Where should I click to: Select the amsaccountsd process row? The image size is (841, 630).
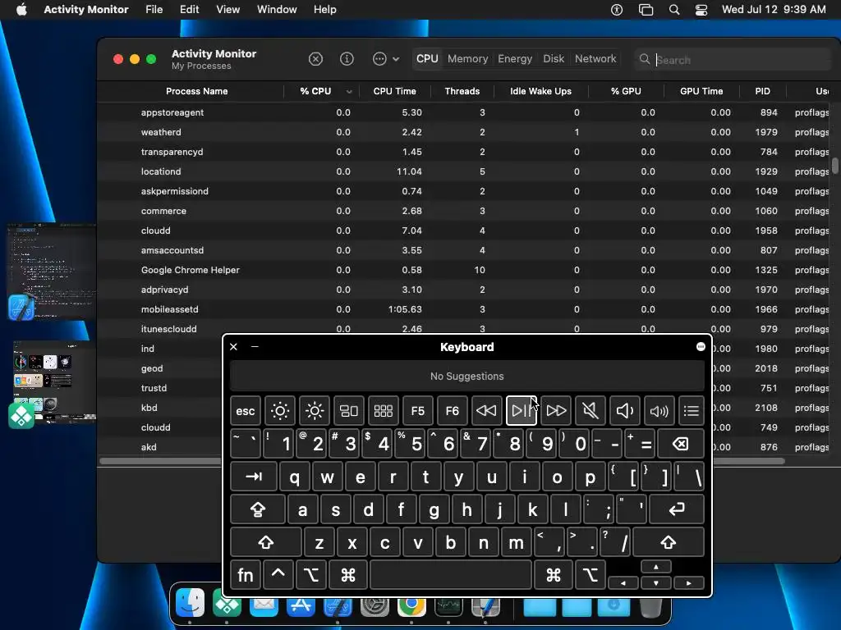click(x=464, y=250)
